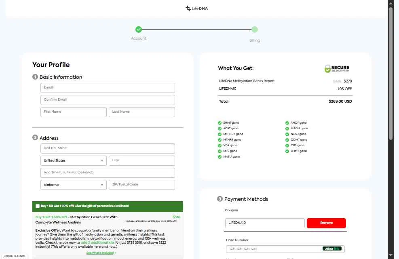
Task: Click the LifeDNA logo at top
Action: [x=197, y=8]
